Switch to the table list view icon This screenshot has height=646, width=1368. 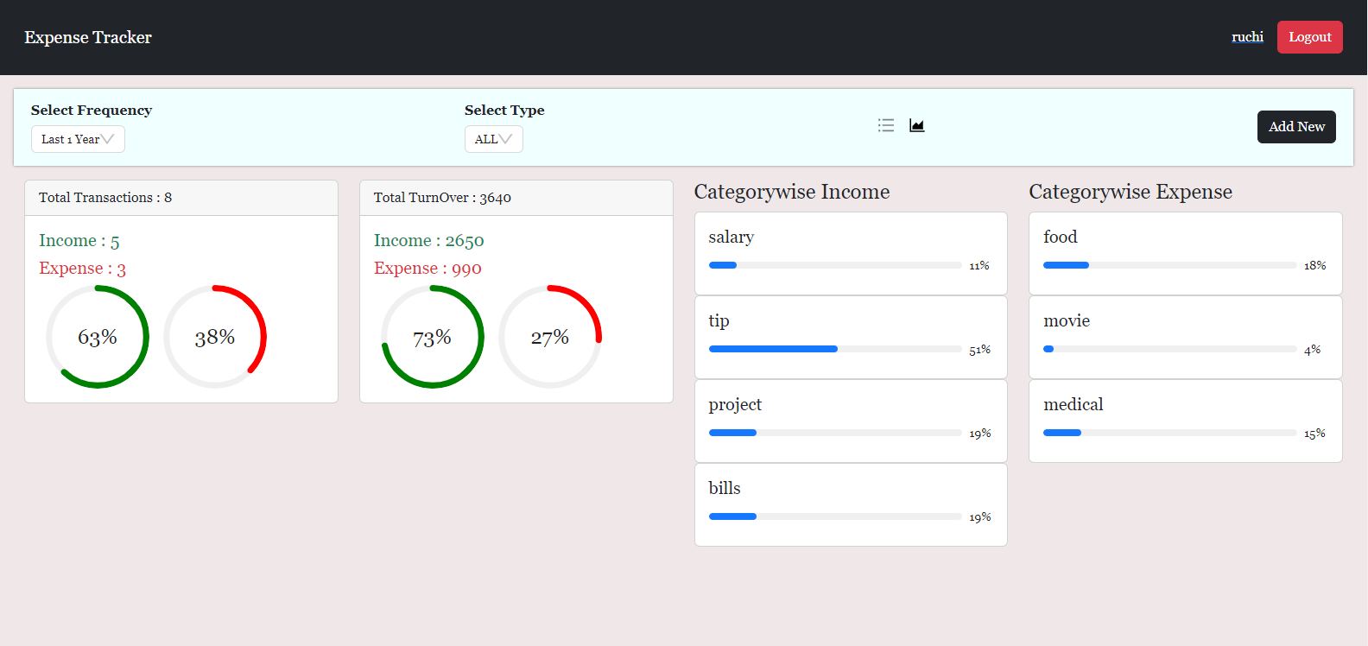click(886, 125)
